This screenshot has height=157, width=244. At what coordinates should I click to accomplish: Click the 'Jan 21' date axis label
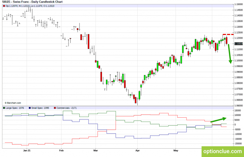[27, 150]
